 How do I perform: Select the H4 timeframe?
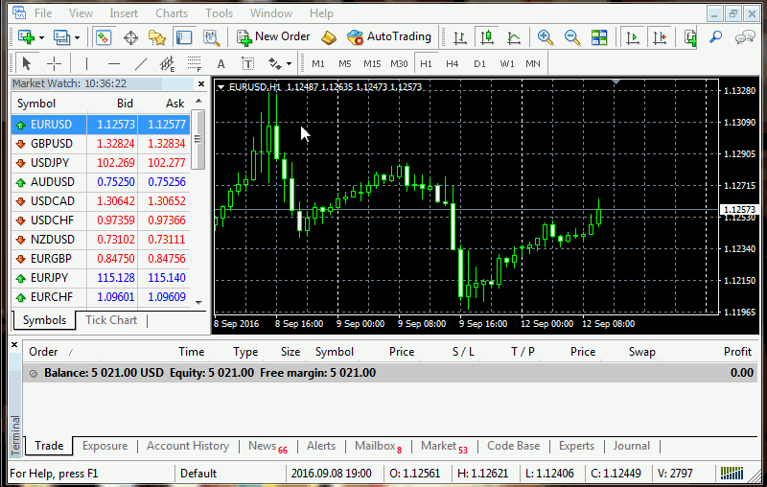coord(452,64)
